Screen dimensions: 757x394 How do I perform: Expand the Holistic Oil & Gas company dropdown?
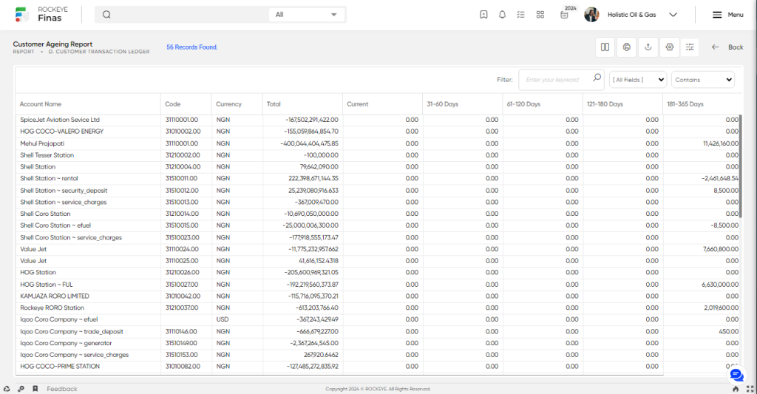point(673,15)
